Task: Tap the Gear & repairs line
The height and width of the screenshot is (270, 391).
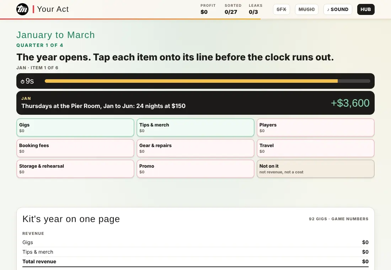Action: pos(195,148)
